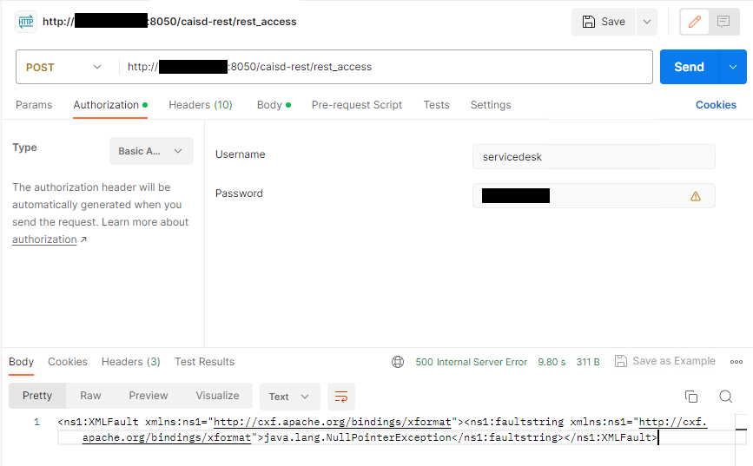Follow the authorization learn-more link

(44, 240)
